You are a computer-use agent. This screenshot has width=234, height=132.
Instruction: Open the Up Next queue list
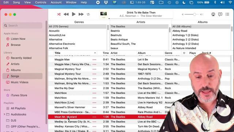point(227,14)
